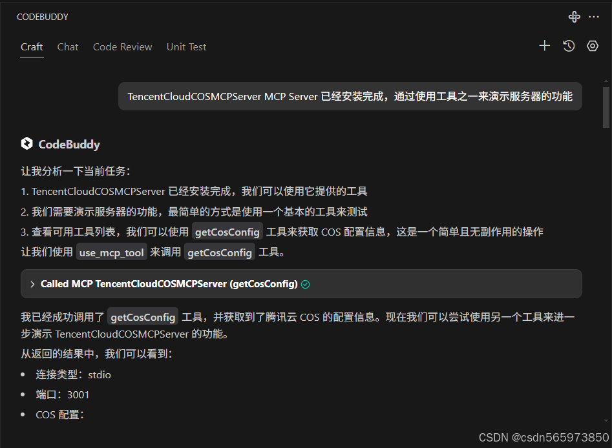Image resolution: width=612 pixels, height=448 pixels.
Task: Expand the Called MCP getCosConfig result
Action: pos(301,284)
